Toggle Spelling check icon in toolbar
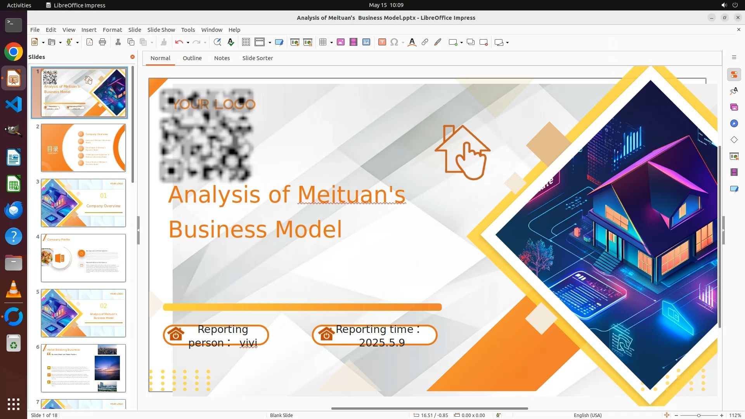Image resolution: width=745 pixels, height=419 pixels. 231,42
